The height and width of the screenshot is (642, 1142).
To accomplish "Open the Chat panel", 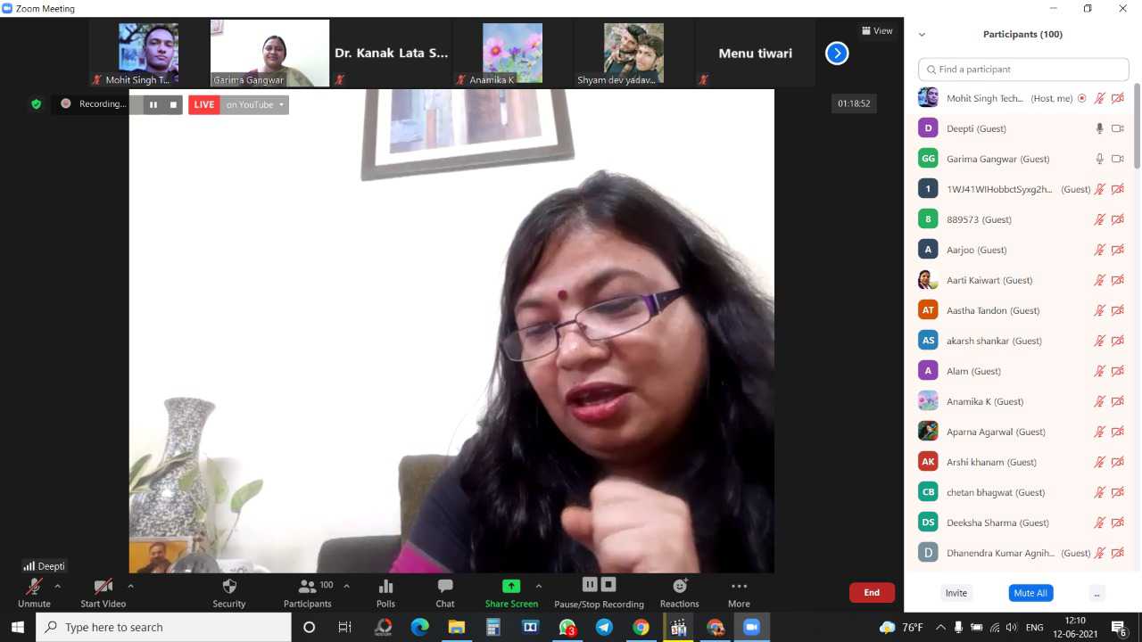I will (445, 592).
